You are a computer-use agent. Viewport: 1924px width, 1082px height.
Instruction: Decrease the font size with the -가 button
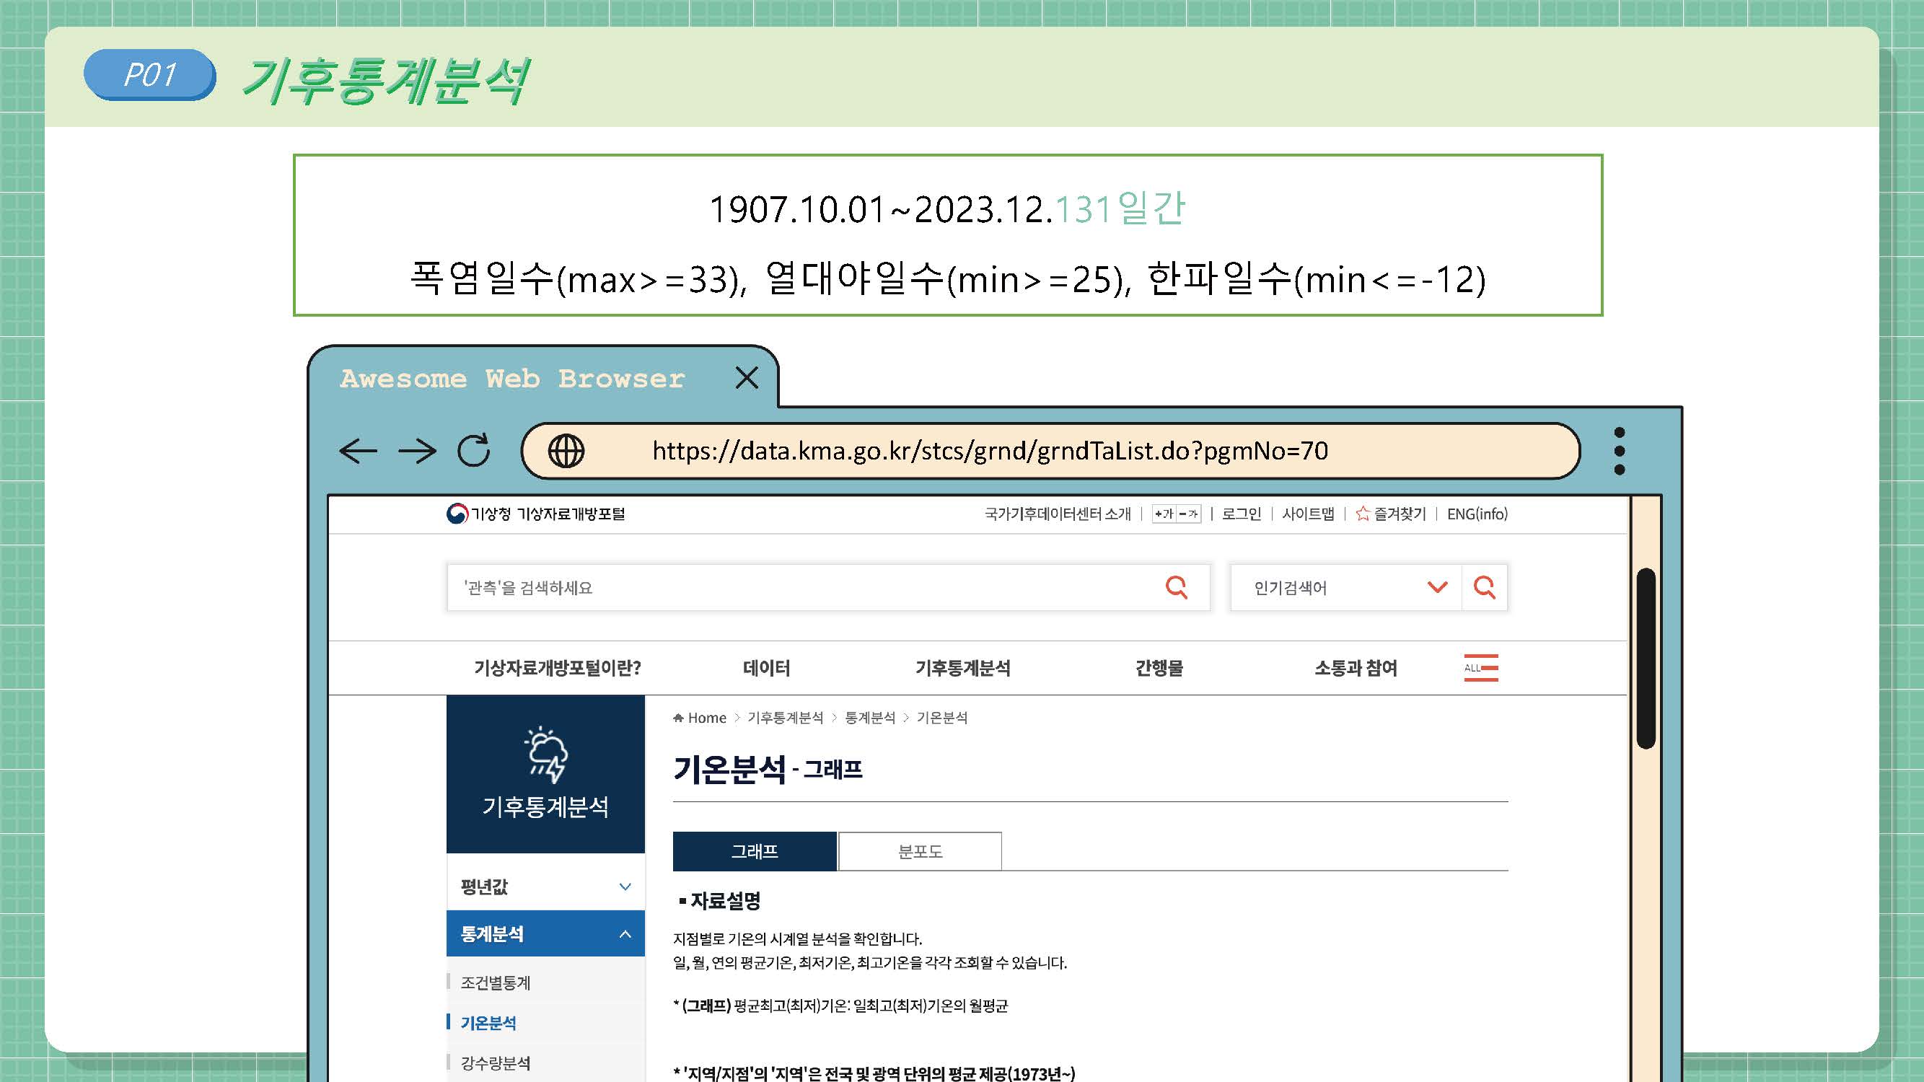pos(1188,514)
